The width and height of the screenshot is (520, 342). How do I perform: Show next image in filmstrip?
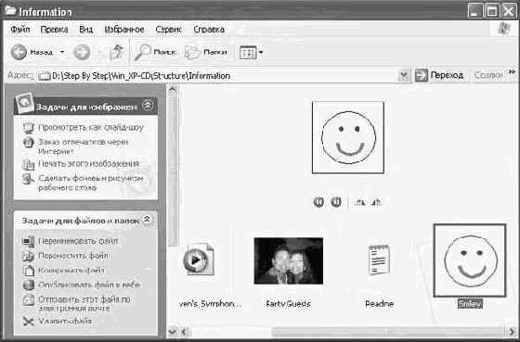point(335,202)
